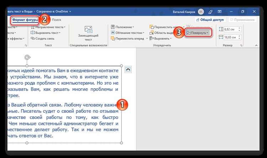Decrease shape width with the down stepper
Viewport: 267px width, 158px height.
pyautogui.click(x=240, y=38)
